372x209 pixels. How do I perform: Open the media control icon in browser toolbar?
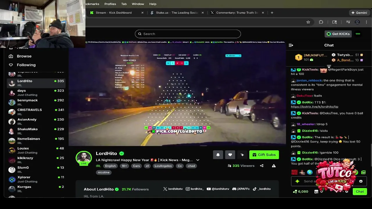click(348, 22)
